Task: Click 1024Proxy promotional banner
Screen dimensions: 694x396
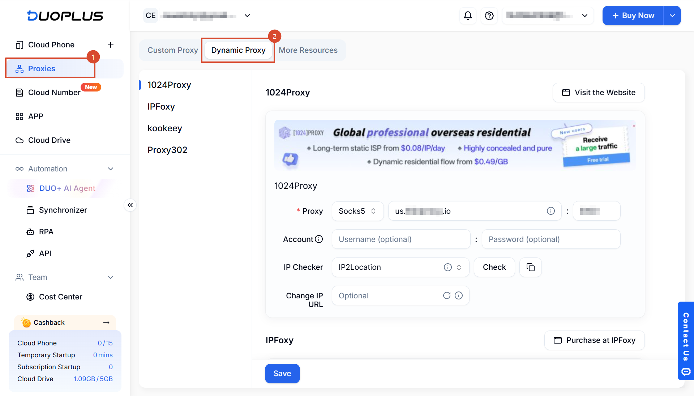Action: (x=455, y=145)
